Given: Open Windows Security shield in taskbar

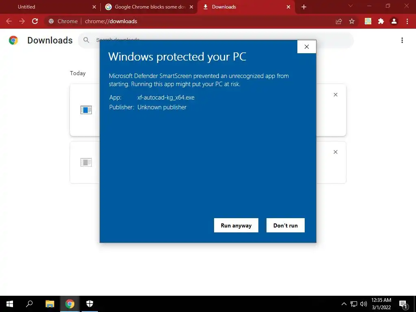Looking at the screenshot, I should (90, 304).
